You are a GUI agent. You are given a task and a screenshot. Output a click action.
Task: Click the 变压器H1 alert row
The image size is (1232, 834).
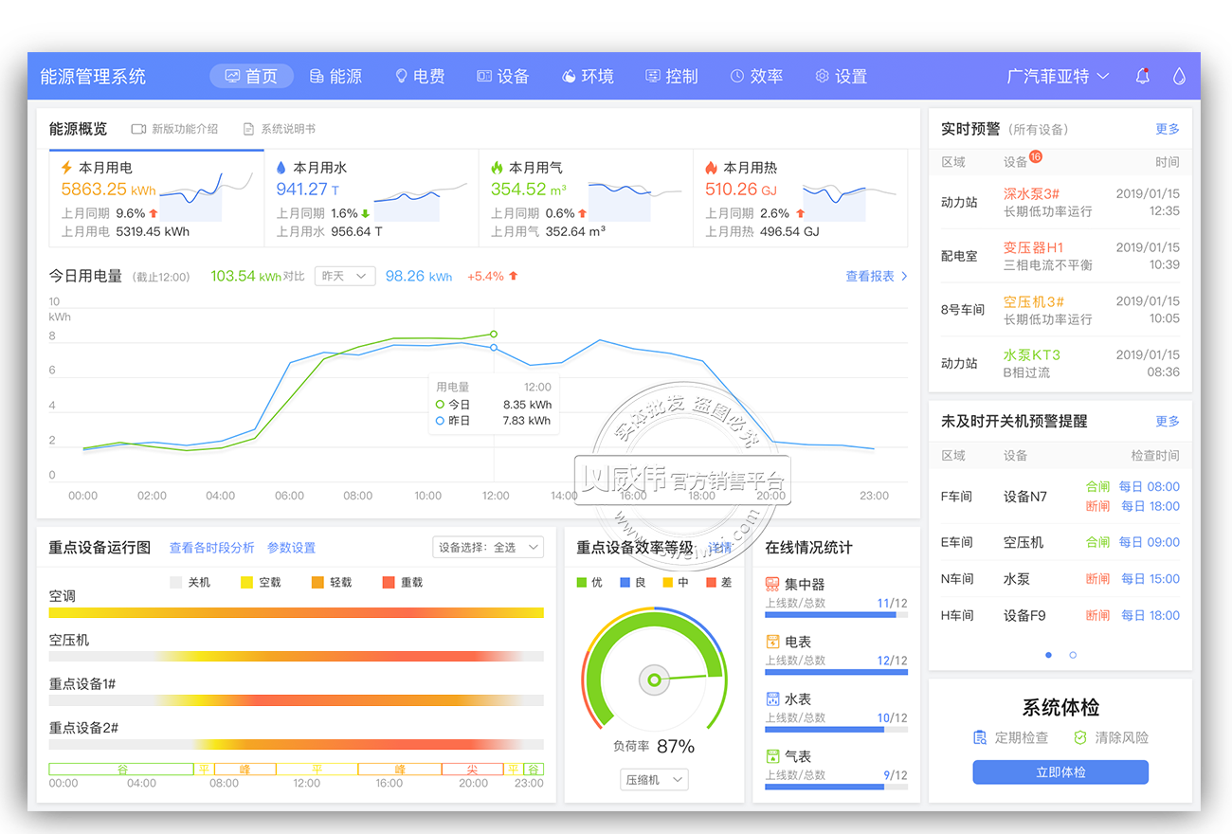[x=1060, y=256]
